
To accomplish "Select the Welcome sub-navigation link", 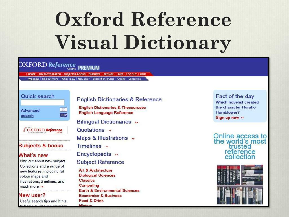I will [34, 79].
